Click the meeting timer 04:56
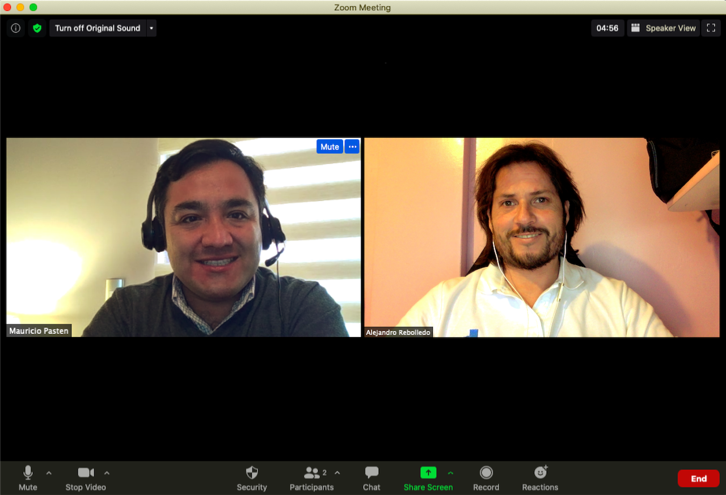 [607, 28]
